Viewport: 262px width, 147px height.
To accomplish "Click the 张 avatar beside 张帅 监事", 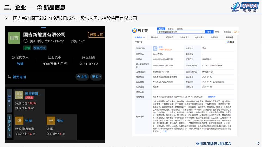I will pyautogui.click(x=51, y=121).
